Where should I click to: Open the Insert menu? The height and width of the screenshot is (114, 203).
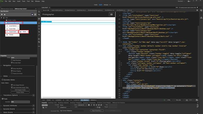[19, 1]
